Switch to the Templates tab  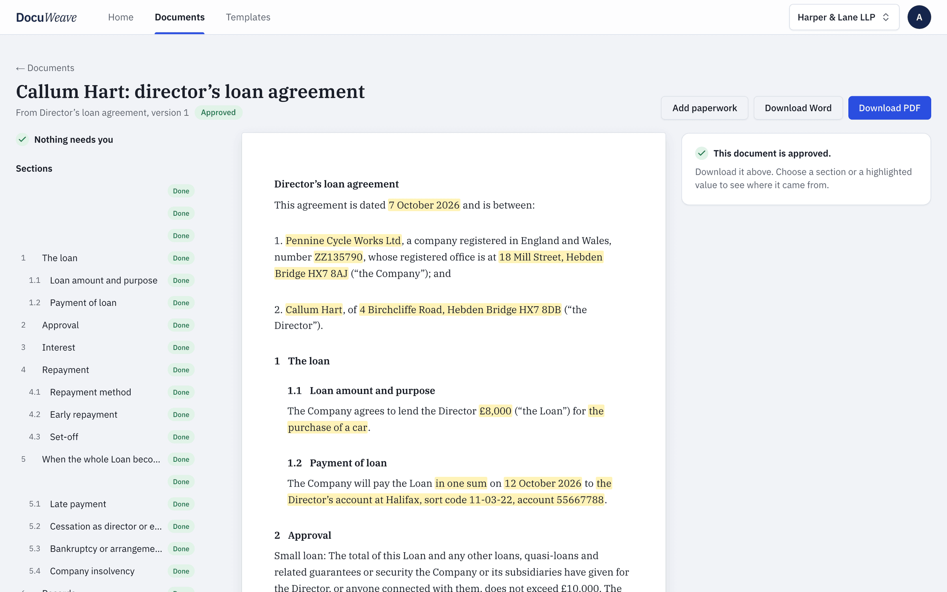tap(248, 17)
